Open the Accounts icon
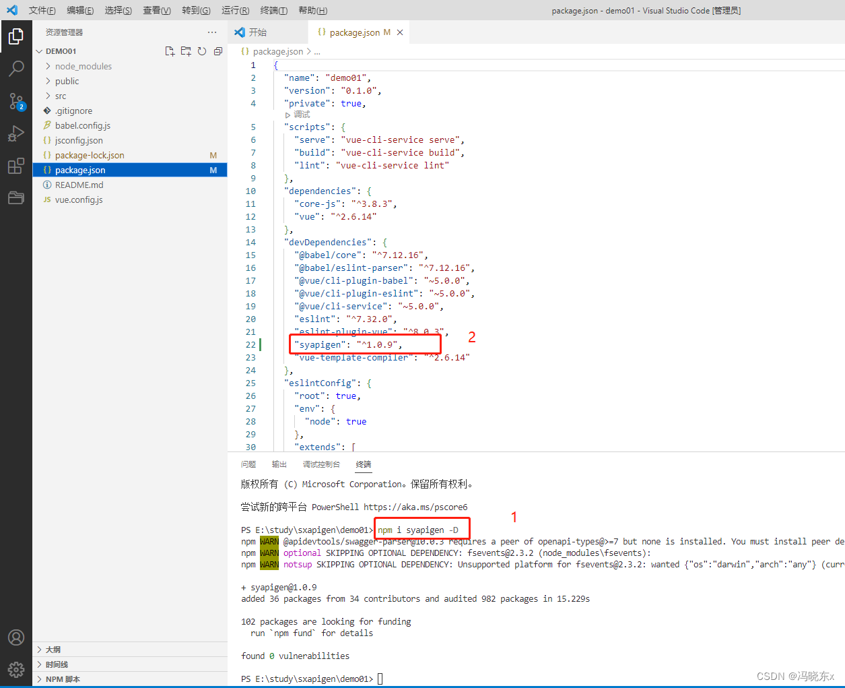The image size is (845, 688). (x=16, y=637)
